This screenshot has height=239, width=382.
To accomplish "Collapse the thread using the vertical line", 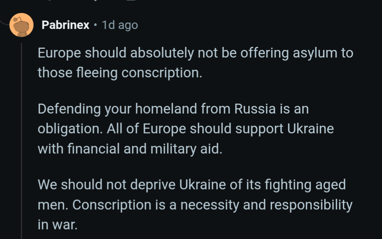I will click(x=21, y=141).
